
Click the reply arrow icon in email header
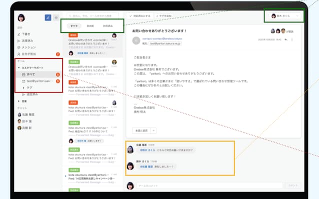[286, 39]
